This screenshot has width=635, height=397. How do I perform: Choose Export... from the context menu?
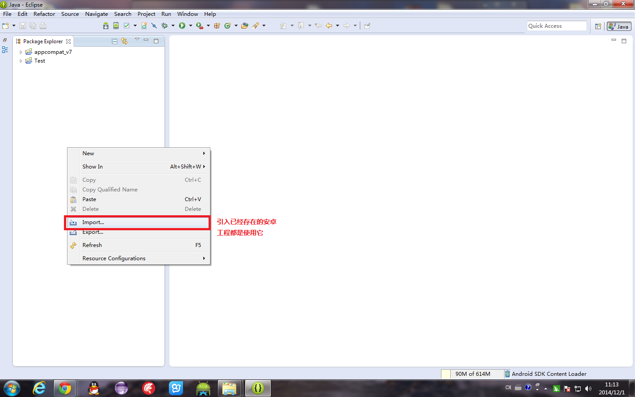click(x=138, y=232)
